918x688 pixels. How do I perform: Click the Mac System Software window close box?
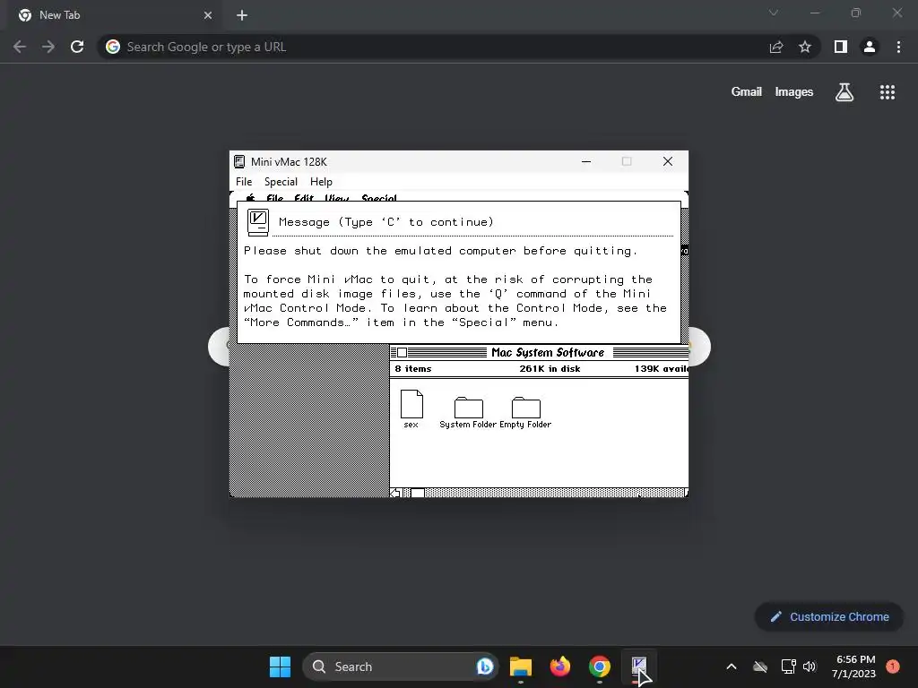pos(403,352)
